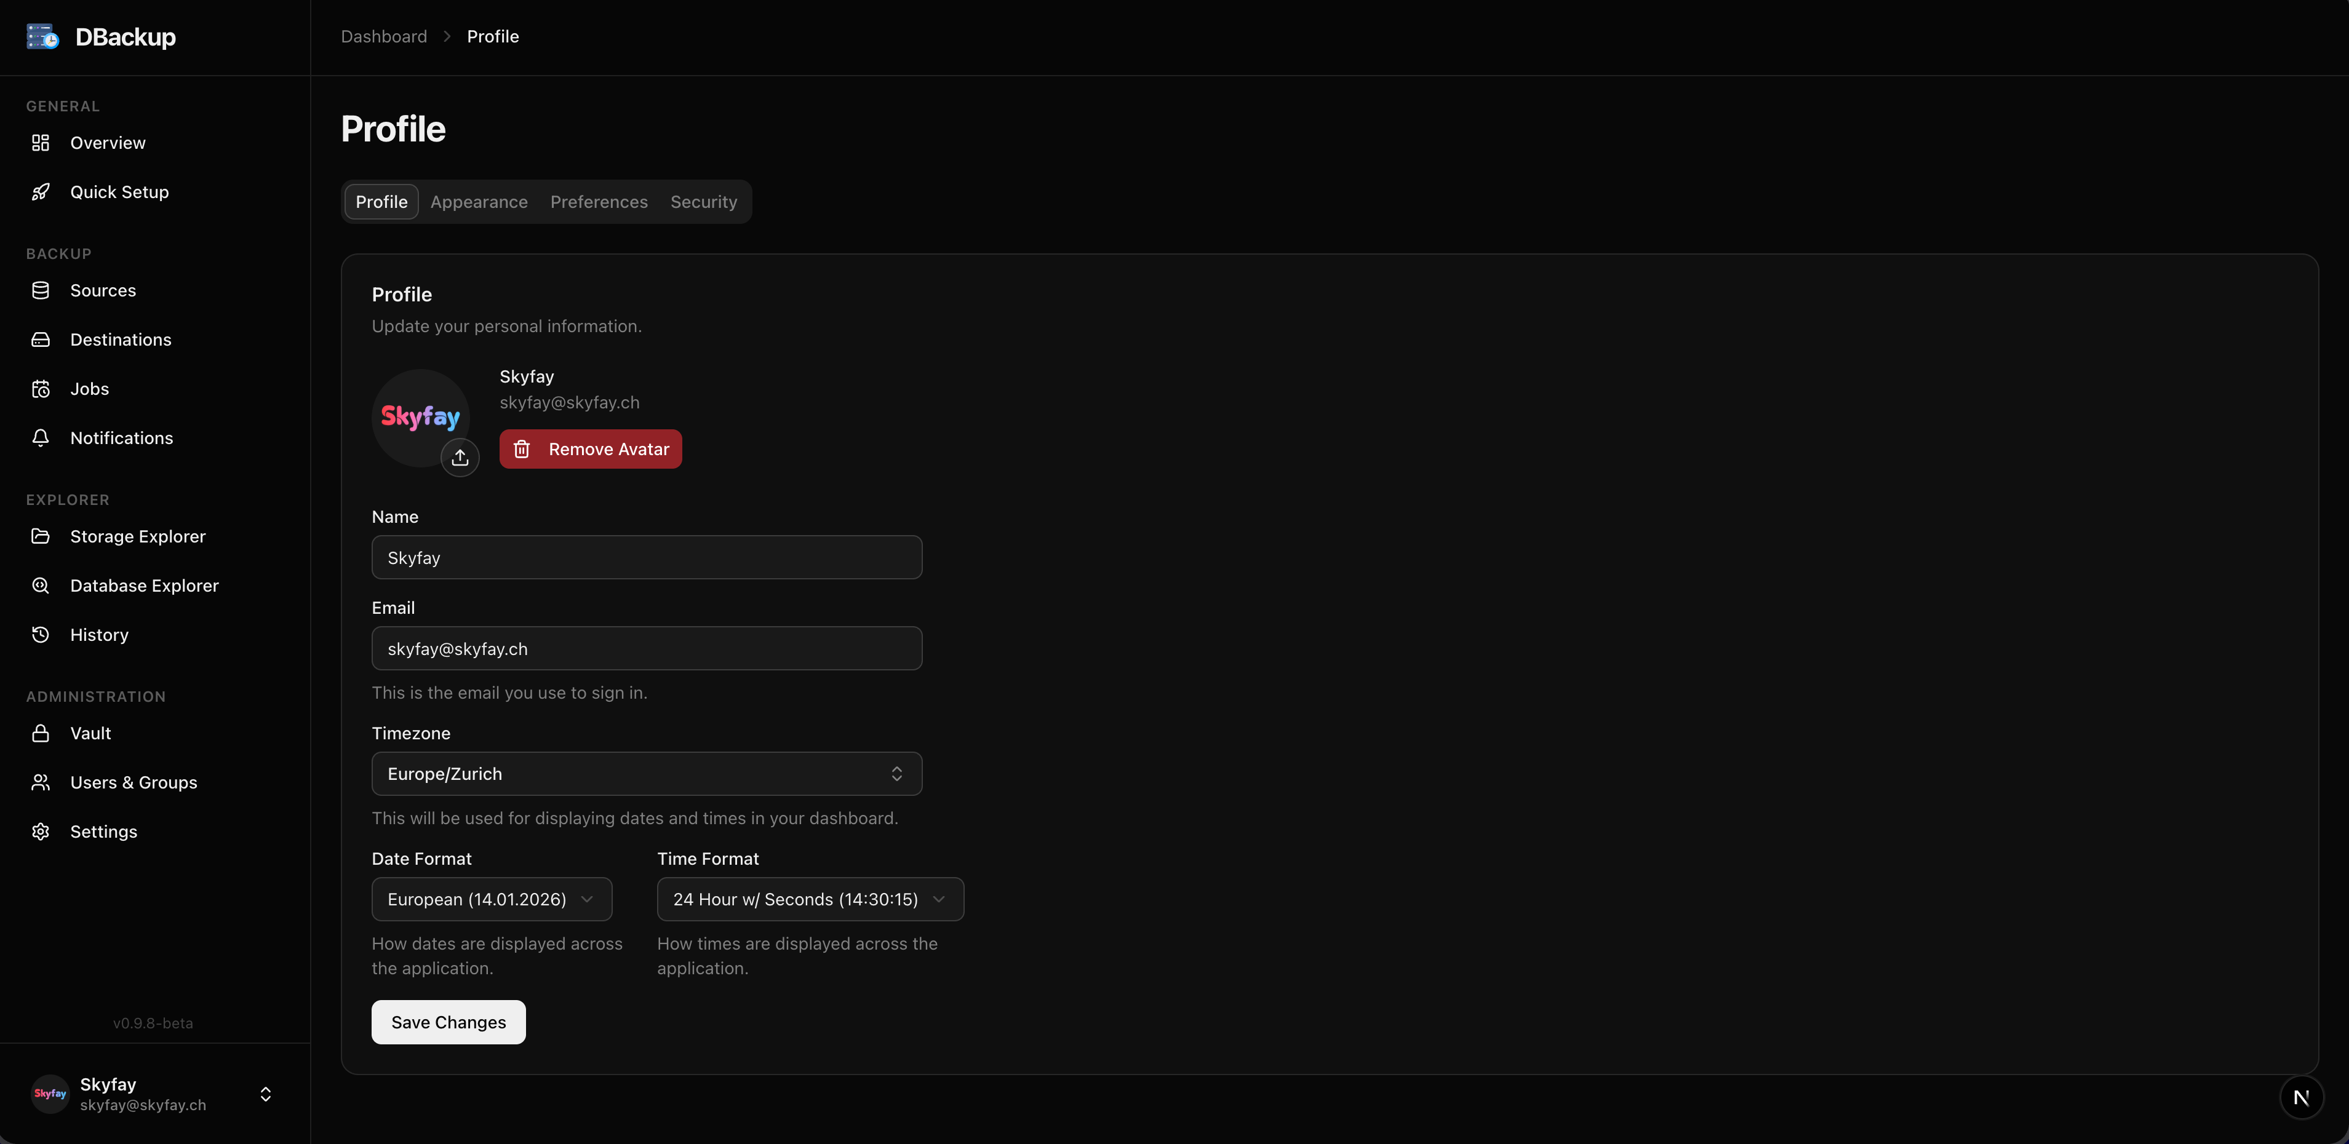
Task: Click the Vault lock icon
Action: [x=41, y=733]
